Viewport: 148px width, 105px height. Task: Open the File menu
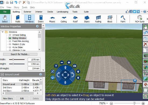2,7
